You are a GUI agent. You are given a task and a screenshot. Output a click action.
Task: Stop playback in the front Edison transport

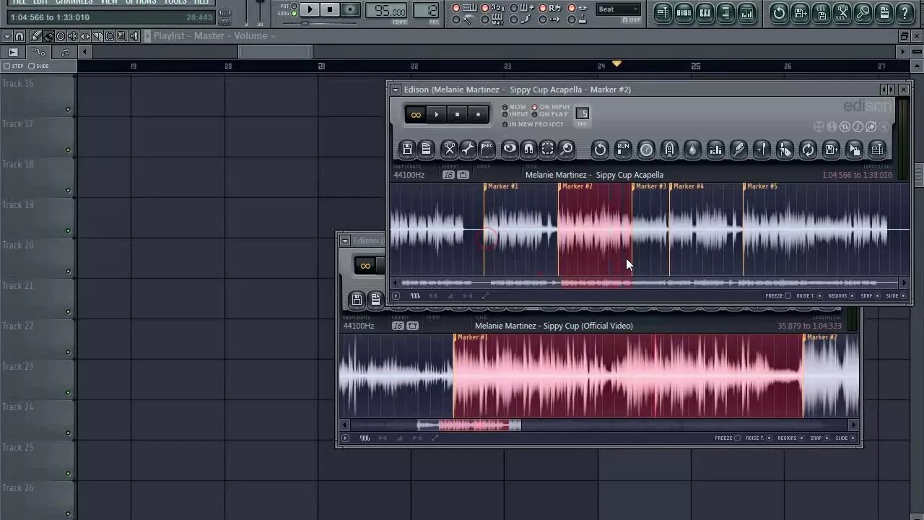tap(457, 114)
